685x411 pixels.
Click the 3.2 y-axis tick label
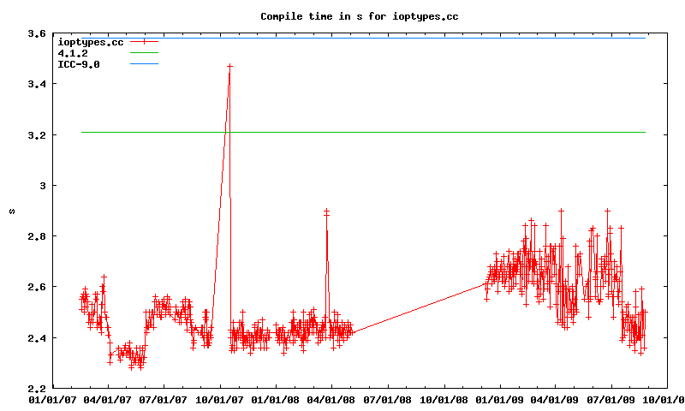coord(36,134)
